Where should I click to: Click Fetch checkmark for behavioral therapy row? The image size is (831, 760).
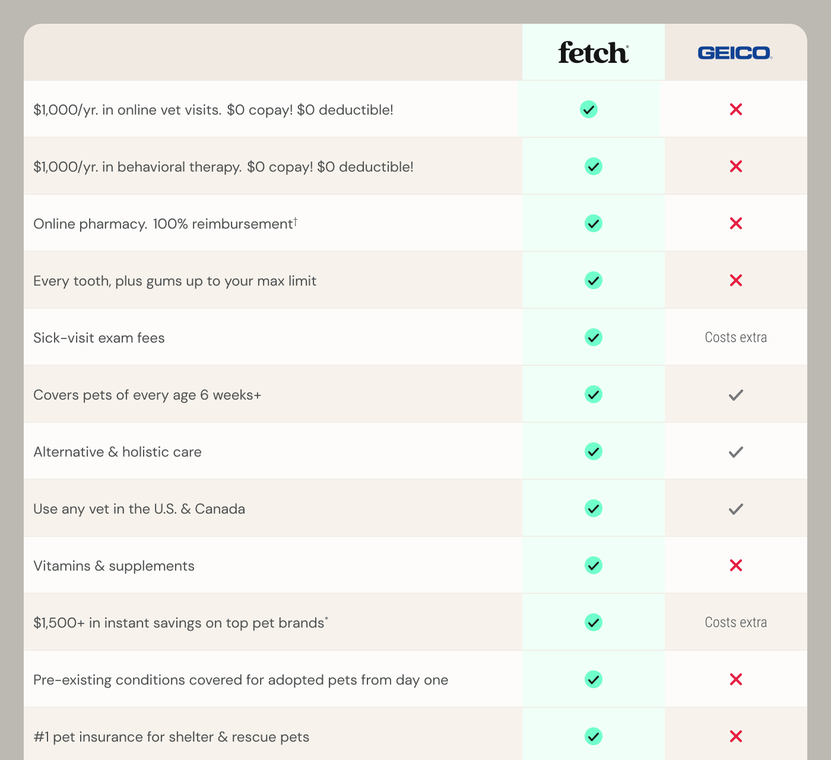pyautogui.click(x=594, y=166)
